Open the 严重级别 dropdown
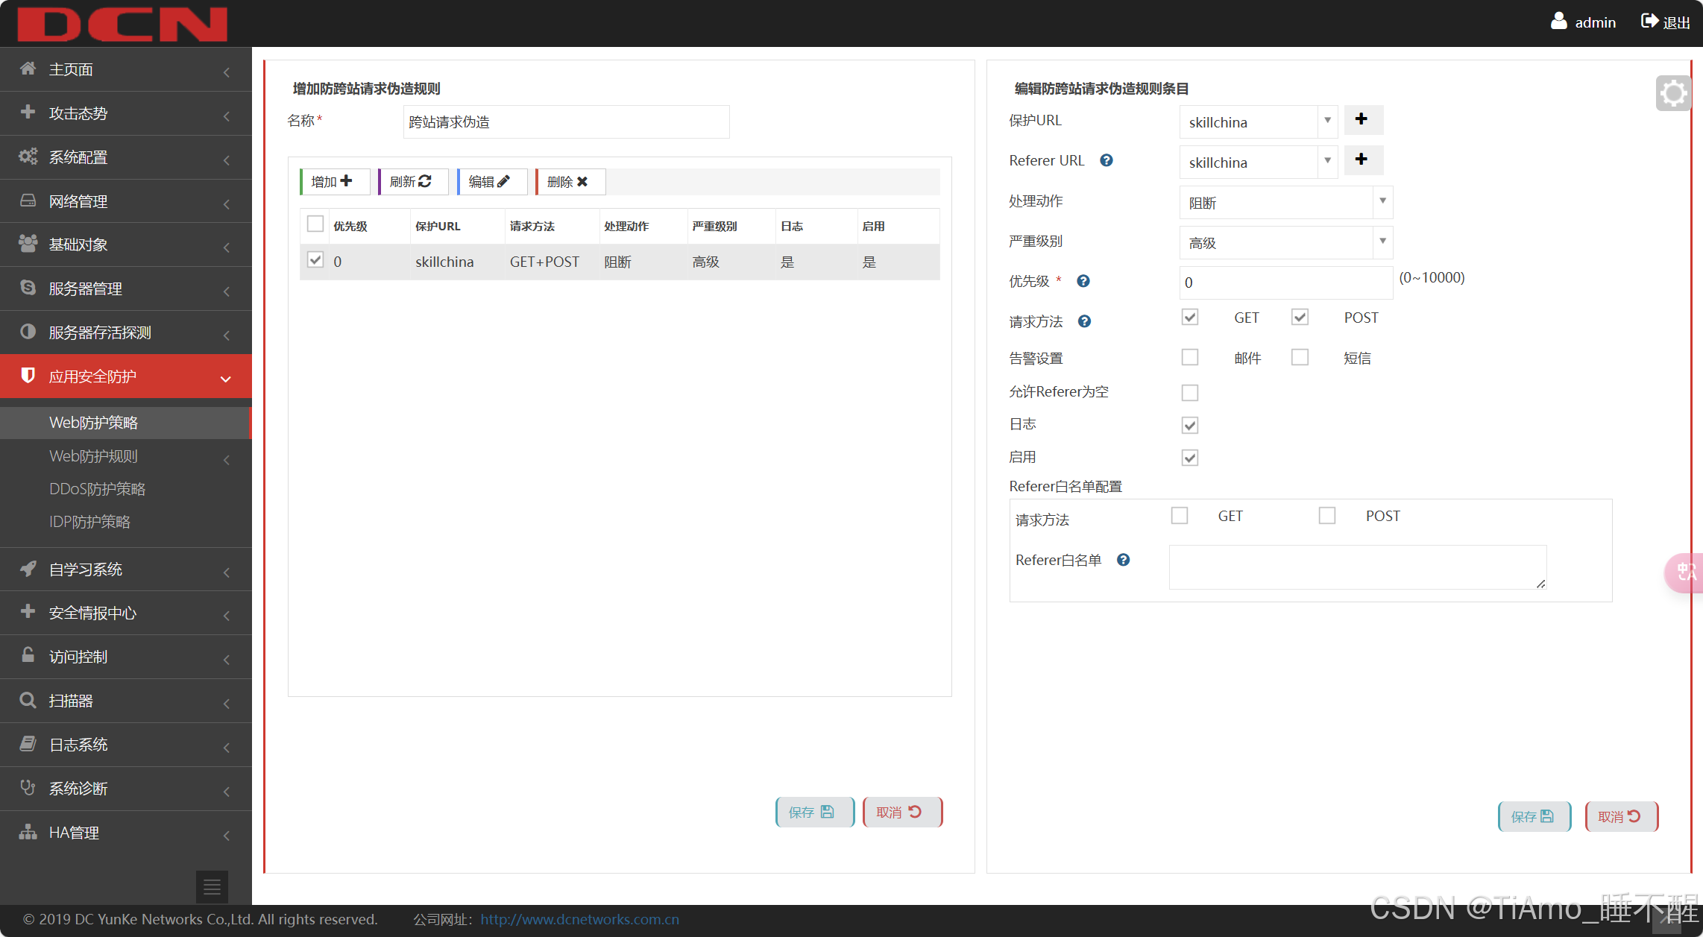This screenshot has height=937, width=1703. tap(1286, 242)
